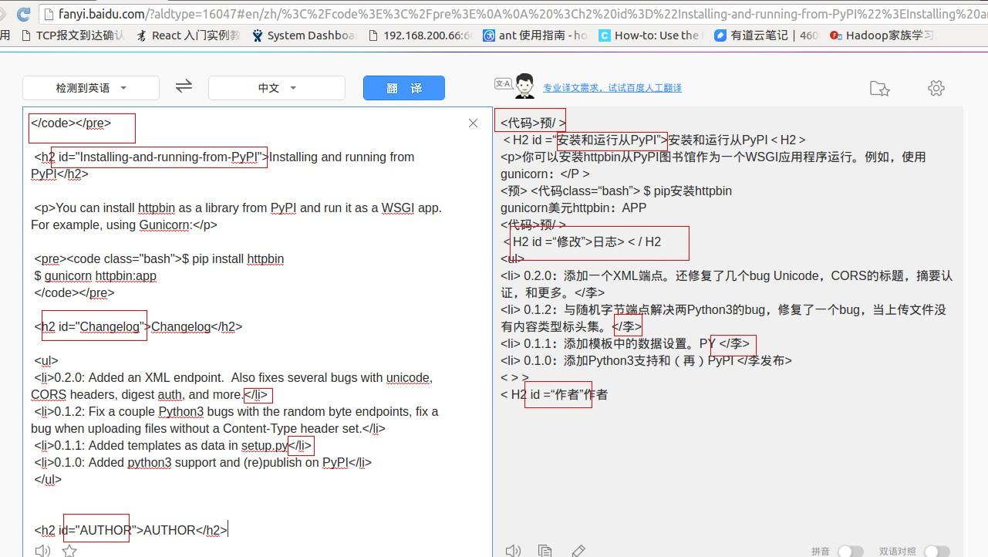Click the source line '<pre><code class="bash">$ pip install httpbin'
Screen dimensions: 988x557
coord(159,258)
